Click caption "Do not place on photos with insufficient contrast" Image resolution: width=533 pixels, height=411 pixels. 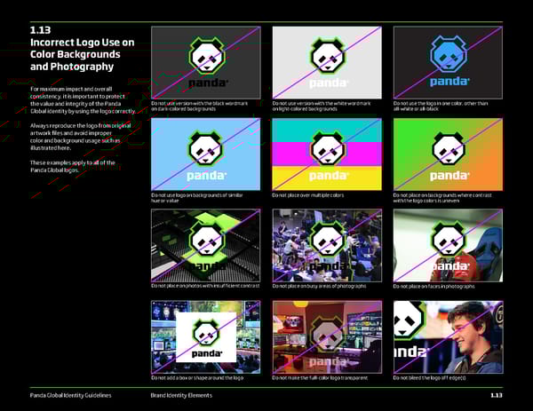click(x=205, y=286)
